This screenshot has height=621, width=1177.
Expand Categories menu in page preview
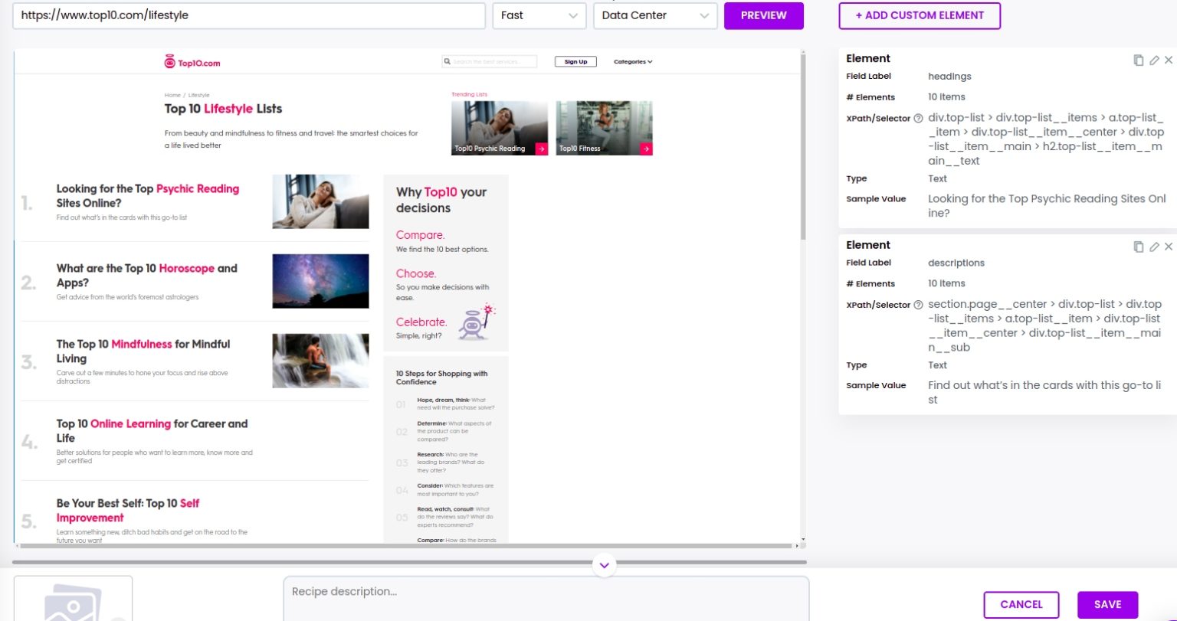coord(633,62)
